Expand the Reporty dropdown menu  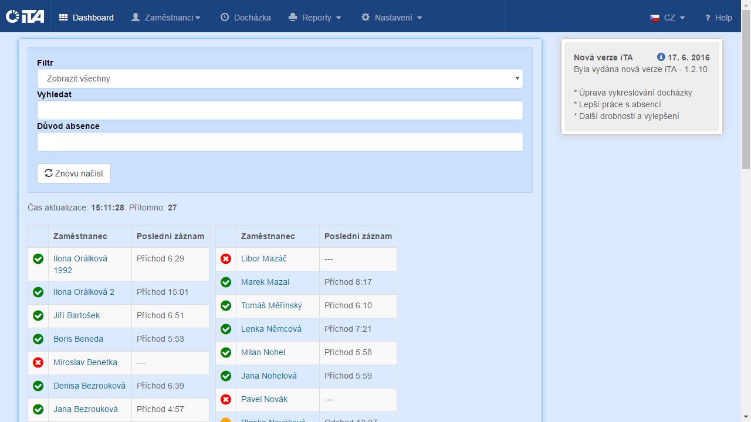[x=314, y=18]
